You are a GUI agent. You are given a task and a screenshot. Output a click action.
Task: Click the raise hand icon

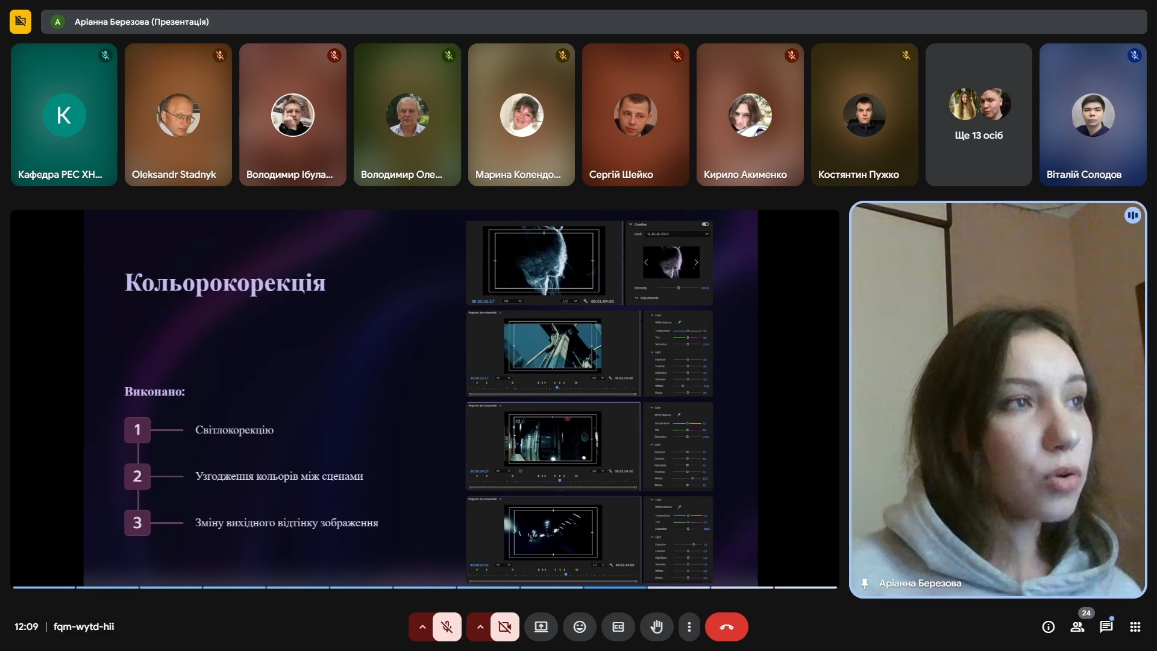[x=656, y=627]
